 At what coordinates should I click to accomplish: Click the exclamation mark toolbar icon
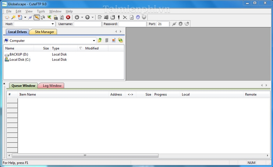tap(119, 18)
